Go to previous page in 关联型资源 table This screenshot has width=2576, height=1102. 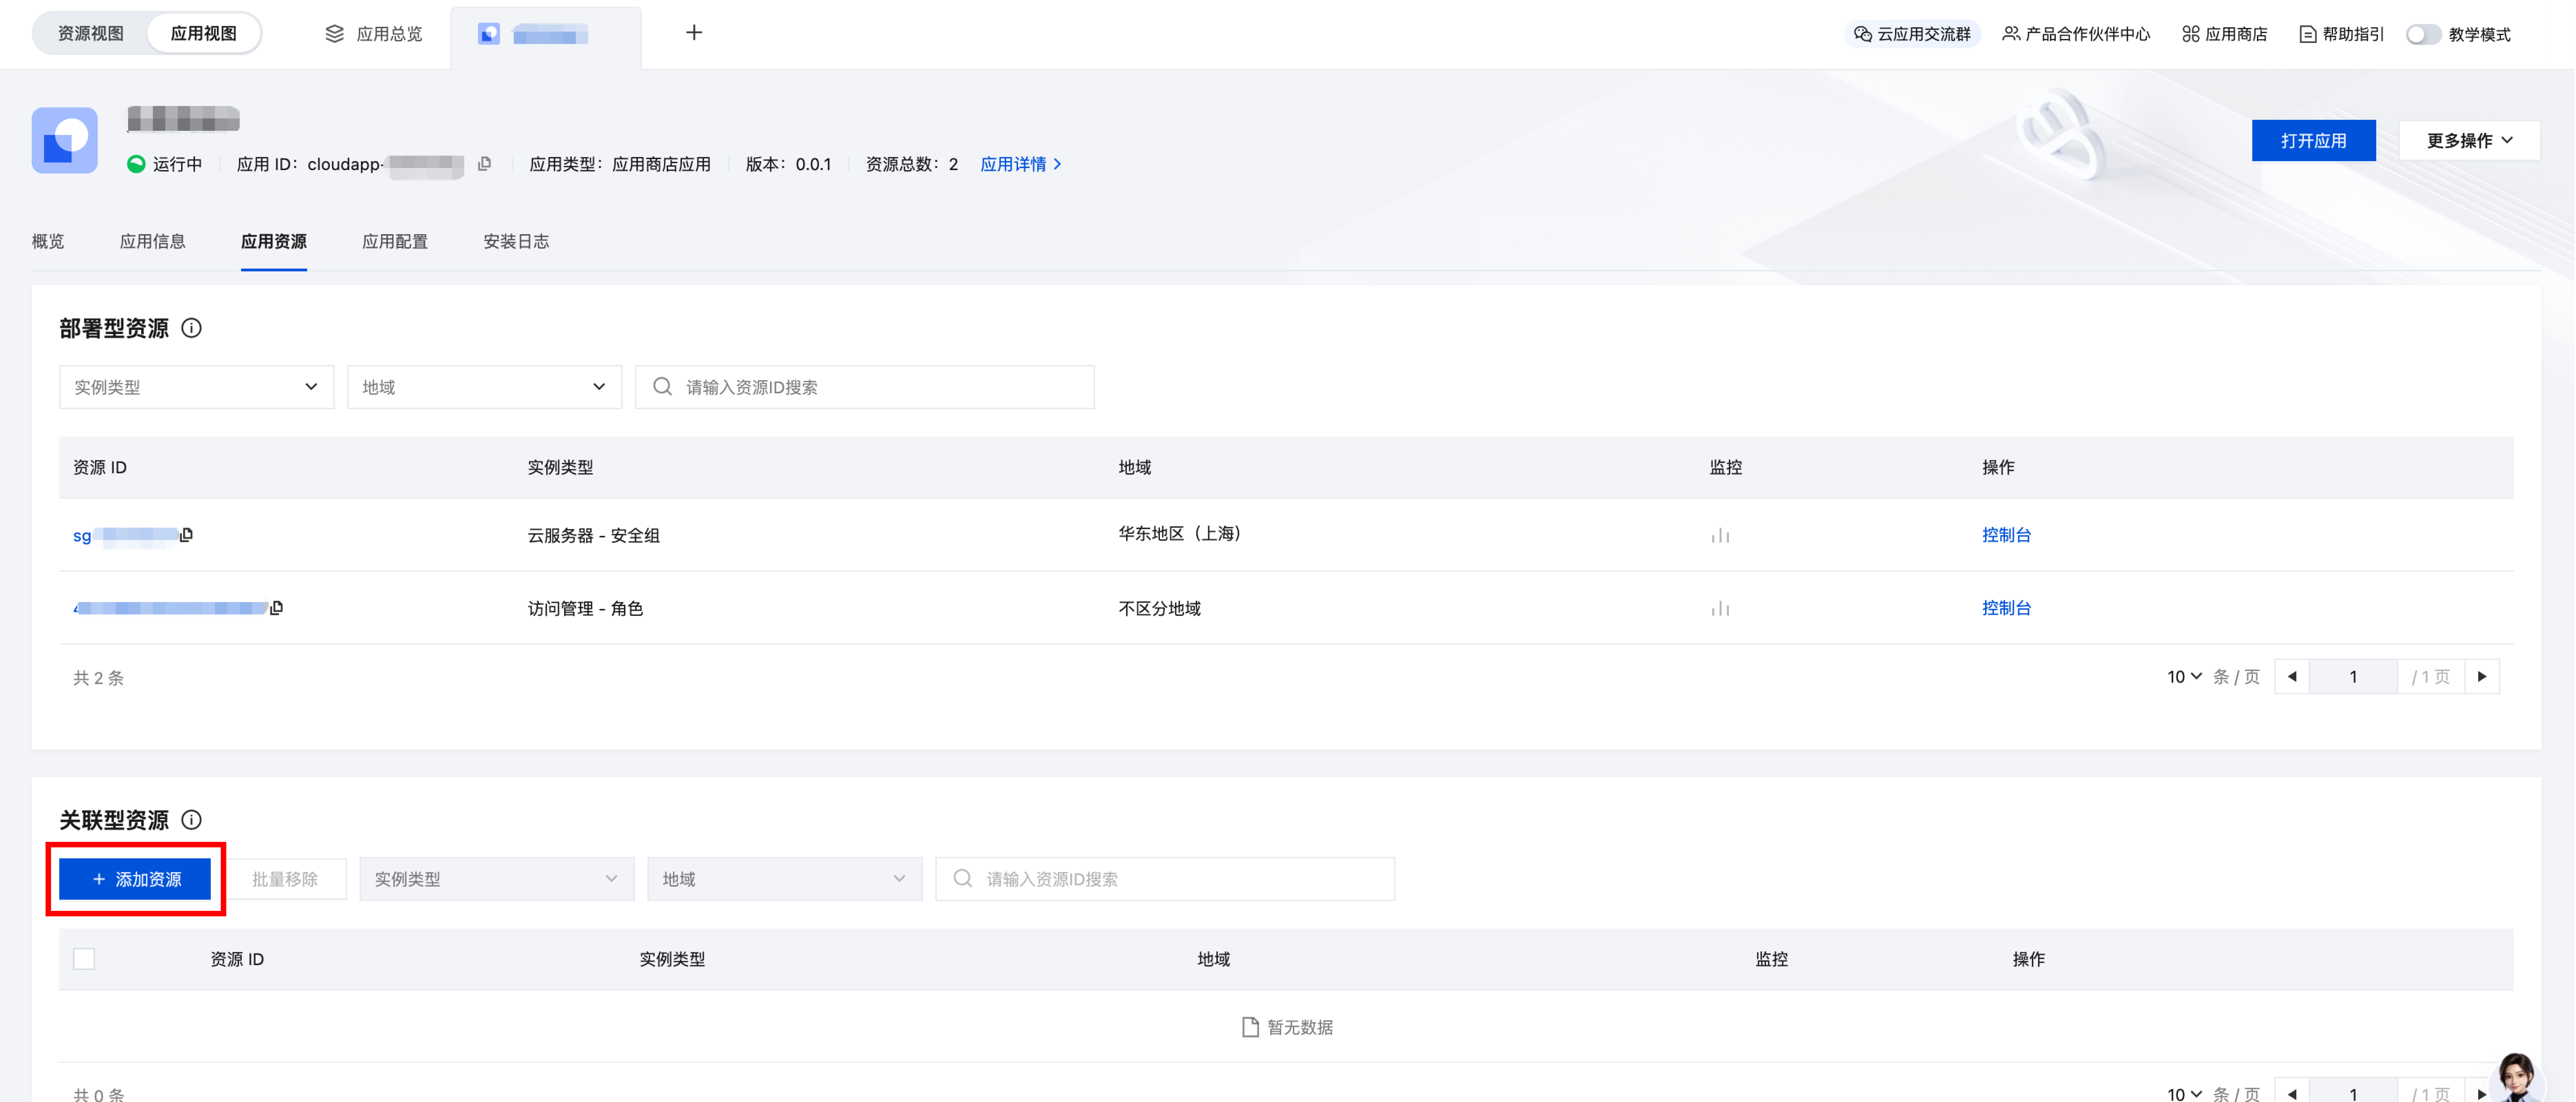coord(2292,1094)
